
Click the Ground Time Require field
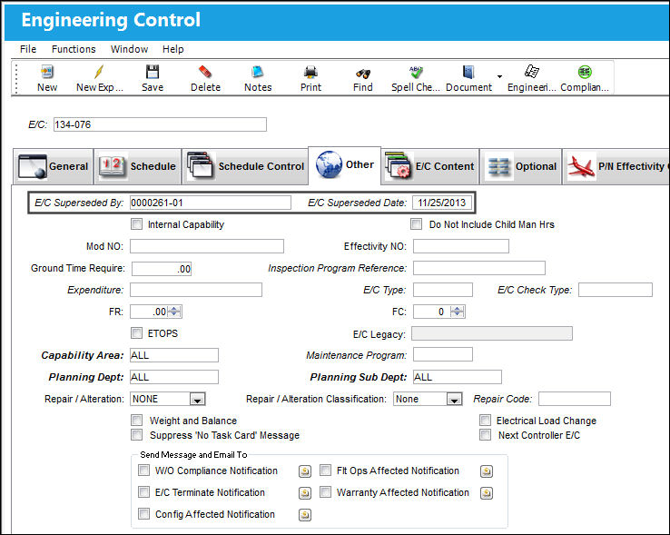[x=162, y=269]
